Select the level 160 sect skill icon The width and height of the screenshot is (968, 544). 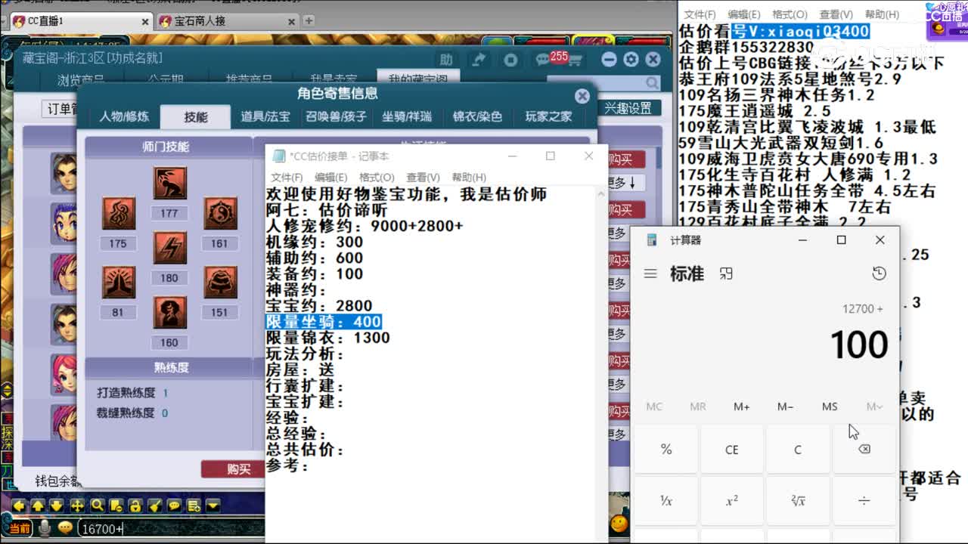(169, 313)
